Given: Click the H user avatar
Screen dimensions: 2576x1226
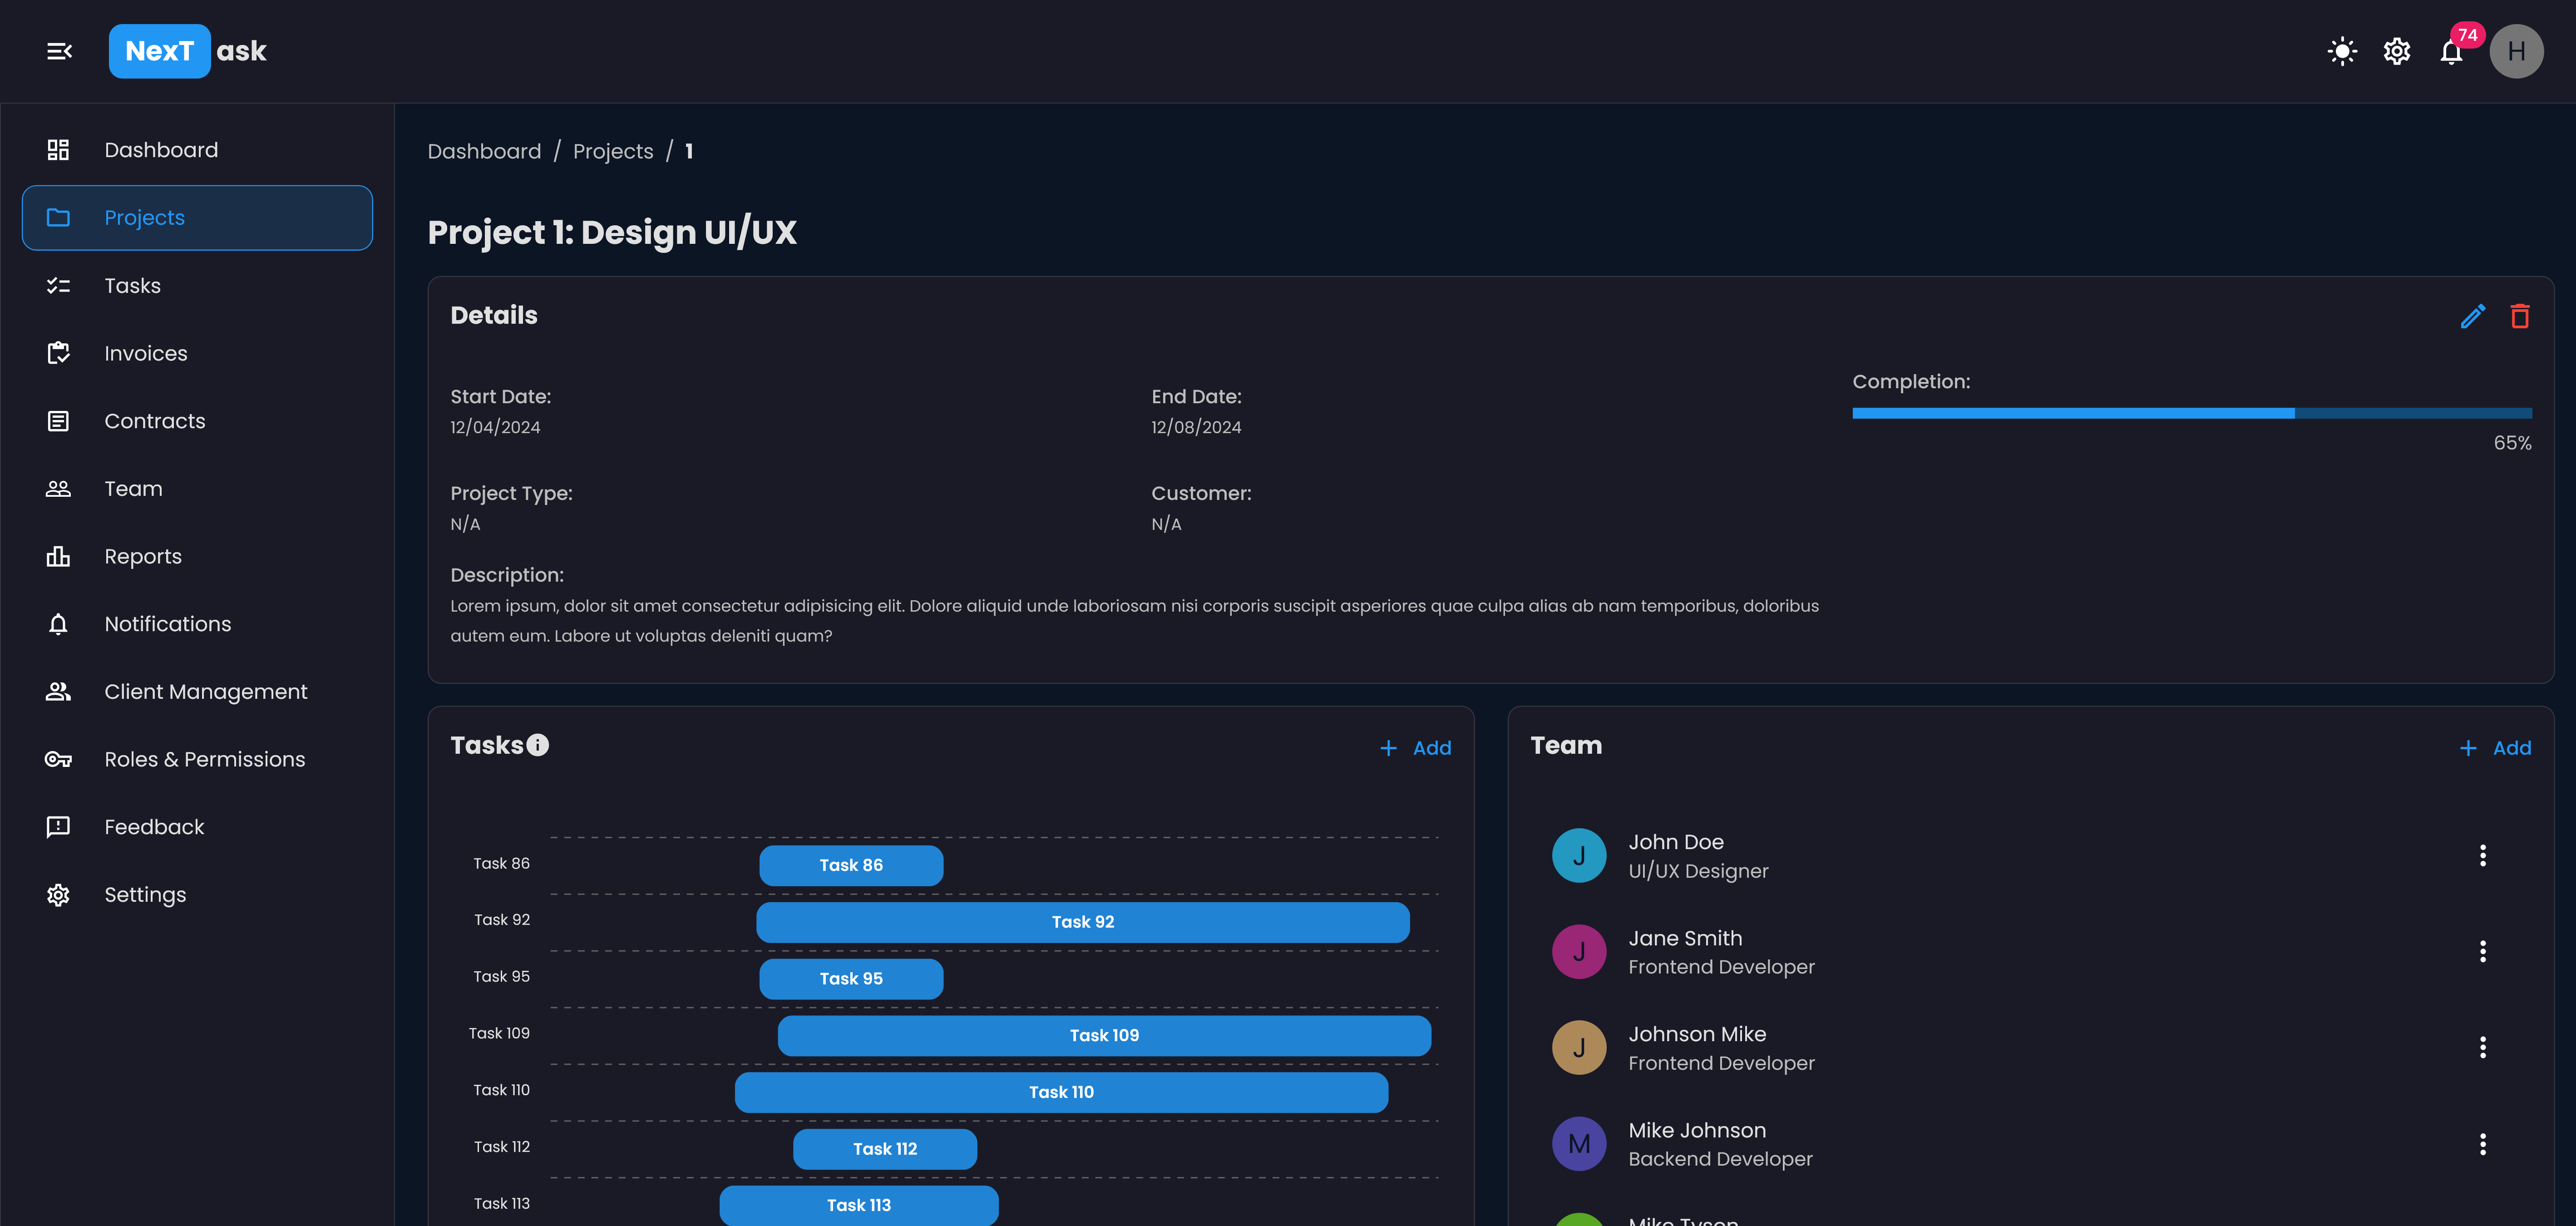Looking at the screenshot, I should 2516,51.
